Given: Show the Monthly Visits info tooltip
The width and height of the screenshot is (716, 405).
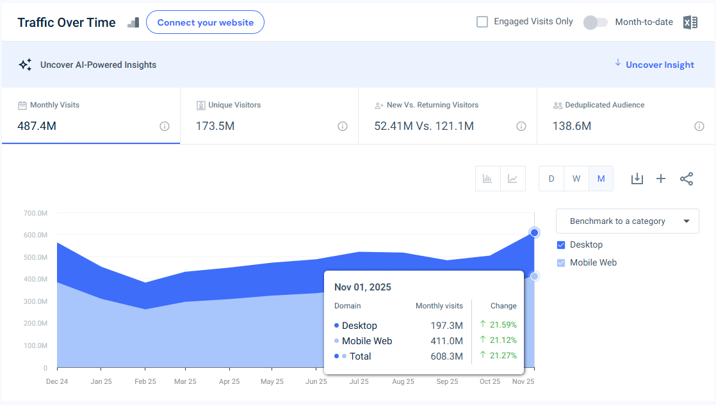Looking at the screenshot, I should [x=164, y=126].
